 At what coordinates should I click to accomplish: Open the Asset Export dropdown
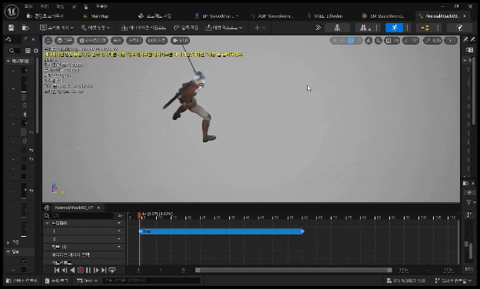coord(224,28)
